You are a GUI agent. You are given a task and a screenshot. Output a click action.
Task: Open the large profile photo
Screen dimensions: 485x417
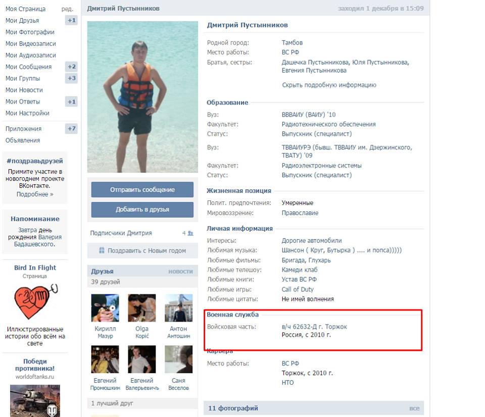(x=142, y=97)
